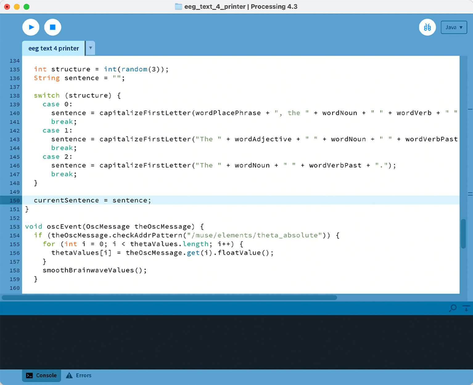The width and height of the screenshot is (473, 385).
Task: Click the console search magnifier icon
Action: (453, 308)
